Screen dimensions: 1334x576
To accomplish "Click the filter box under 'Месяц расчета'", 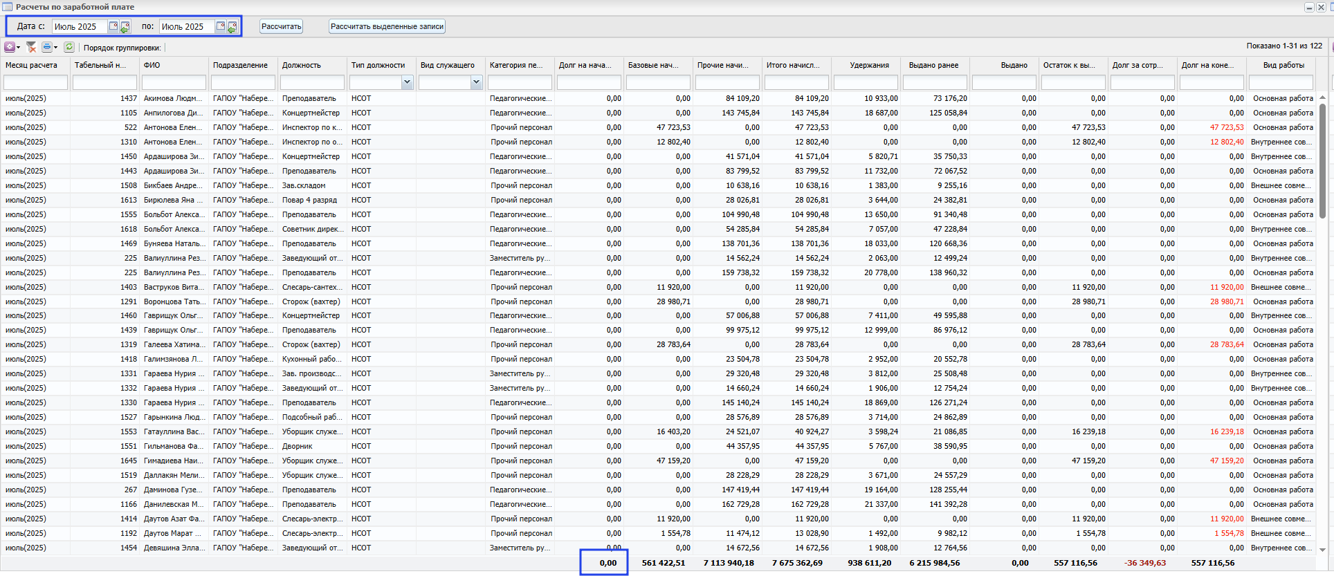I will click(35, 82).
